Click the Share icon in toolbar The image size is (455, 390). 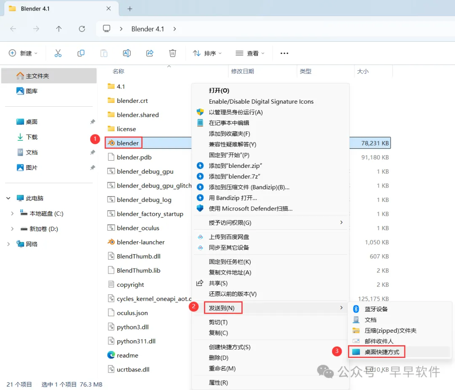pyautogui.click(x=150, y=53)
